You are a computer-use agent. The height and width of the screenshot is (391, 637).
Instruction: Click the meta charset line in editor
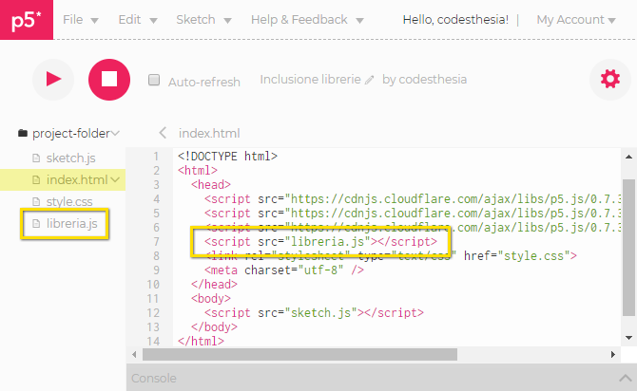(x=284, y=270)
